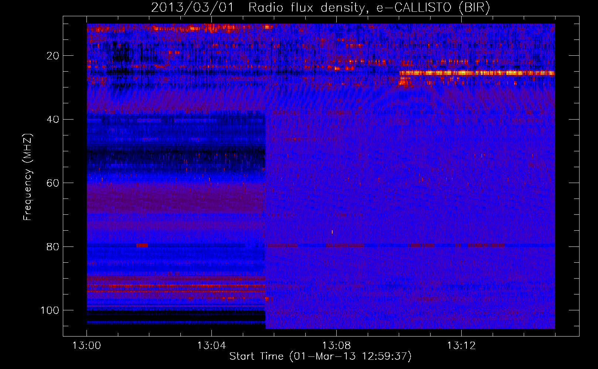Viewport: 598px width, 369px height.
Task: Click the '13:04' time tick label
Action: click(211, 346)
